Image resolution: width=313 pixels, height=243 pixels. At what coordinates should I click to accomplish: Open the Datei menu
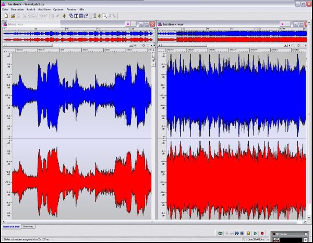coord(5,9)
